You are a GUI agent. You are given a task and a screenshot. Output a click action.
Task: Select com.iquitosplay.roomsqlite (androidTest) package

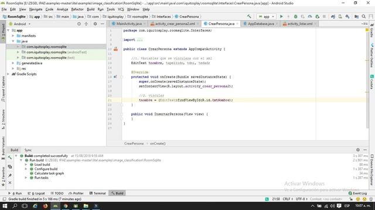[x=56, y=52]
